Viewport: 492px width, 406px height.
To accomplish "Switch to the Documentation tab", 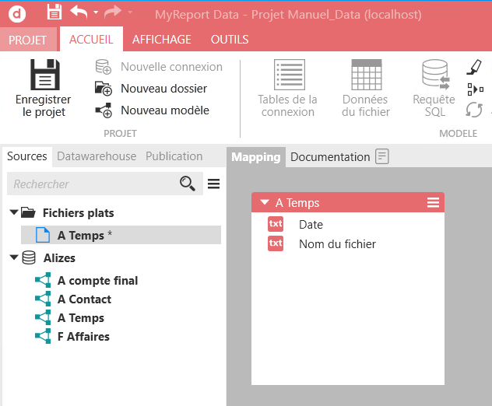I will (330, 157).
